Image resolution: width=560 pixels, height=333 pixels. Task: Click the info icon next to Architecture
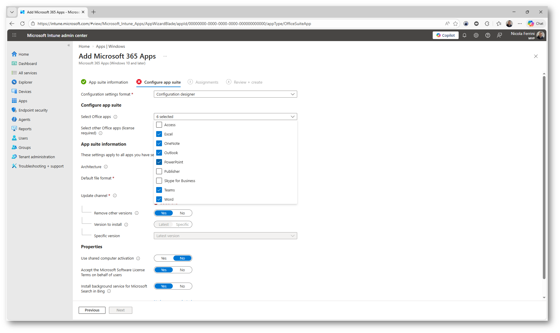coord(106,167)
